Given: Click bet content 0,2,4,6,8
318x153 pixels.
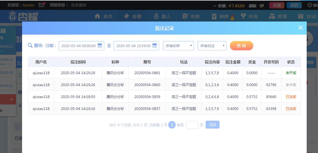Looking at the screenshot, I should 212,97.
